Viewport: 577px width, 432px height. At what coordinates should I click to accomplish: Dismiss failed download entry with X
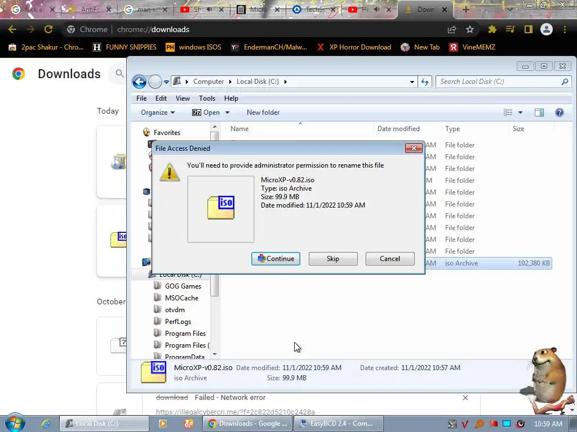point(465,398)
